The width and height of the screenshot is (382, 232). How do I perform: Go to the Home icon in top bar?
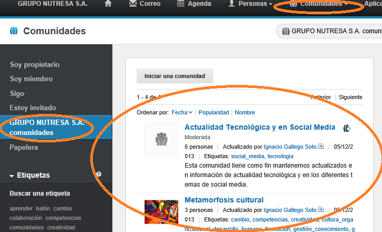point(108,4)
